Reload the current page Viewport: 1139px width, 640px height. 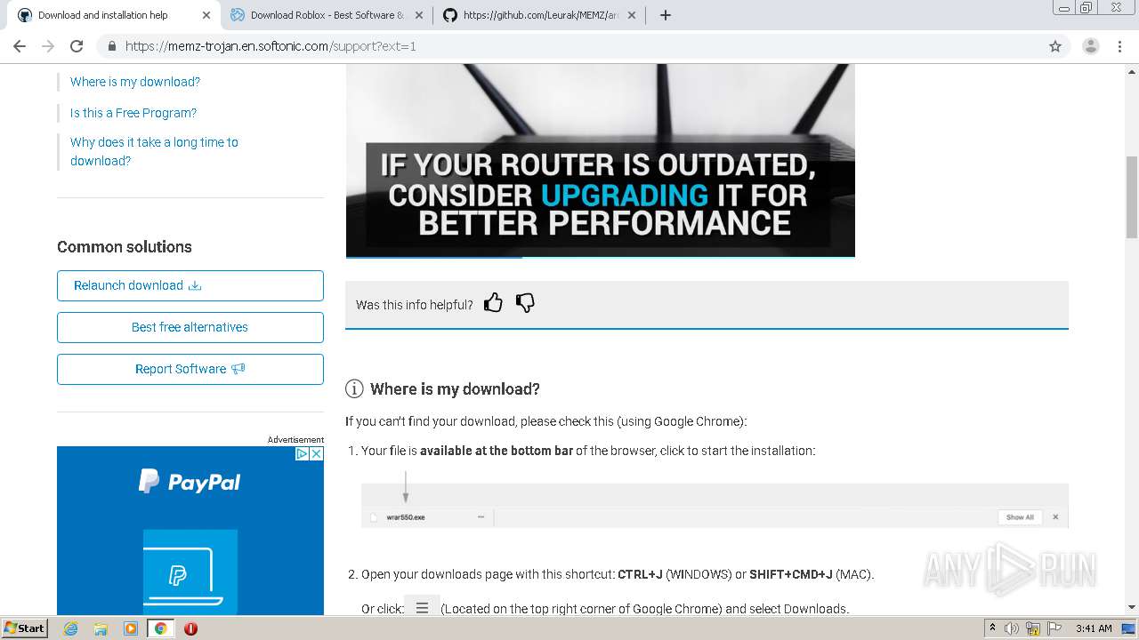(x=77, y=46)
